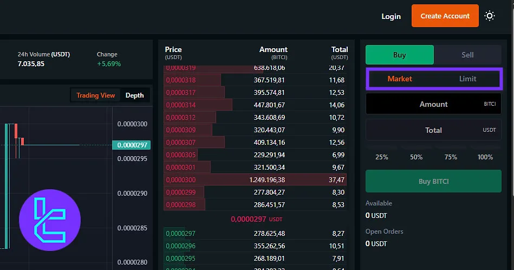Select Market order type
Image resolution: width=514 pixels, height=270 pixels.
click(x=400, y=79)
